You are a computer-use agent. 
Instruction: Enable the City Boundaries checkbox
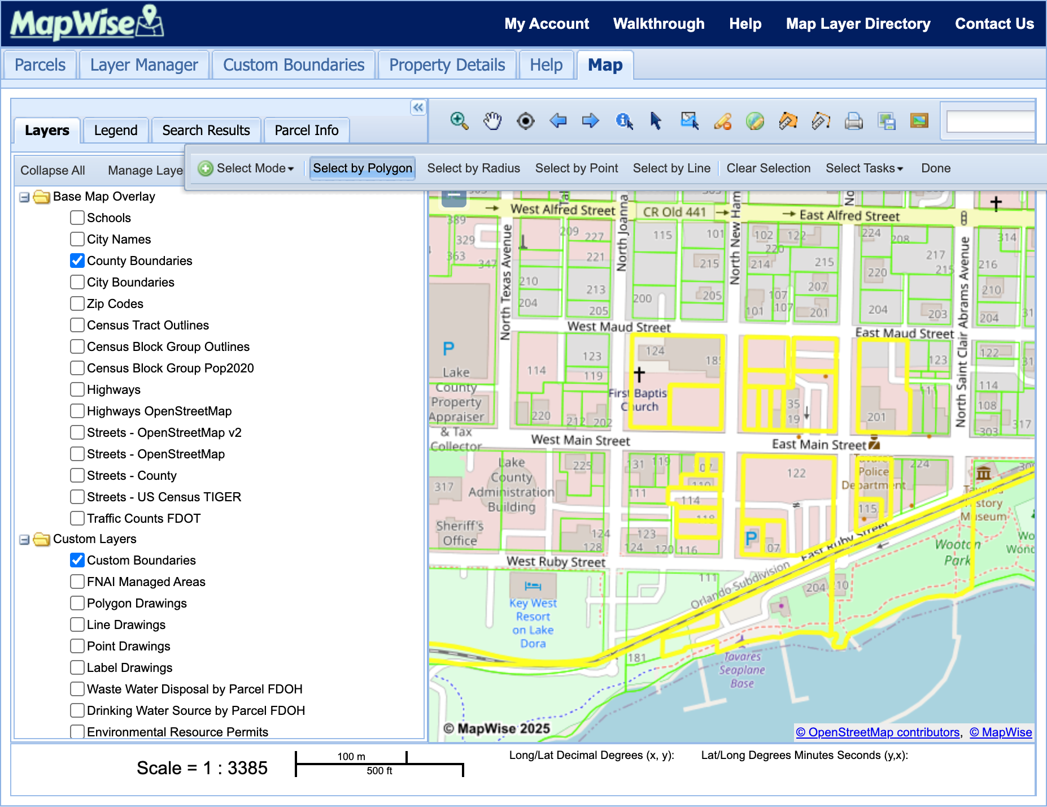click(x=77, y=282)
